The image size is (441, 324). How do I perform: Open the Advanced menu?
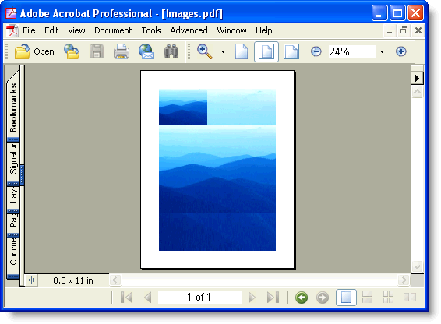(x=189, y=30)
